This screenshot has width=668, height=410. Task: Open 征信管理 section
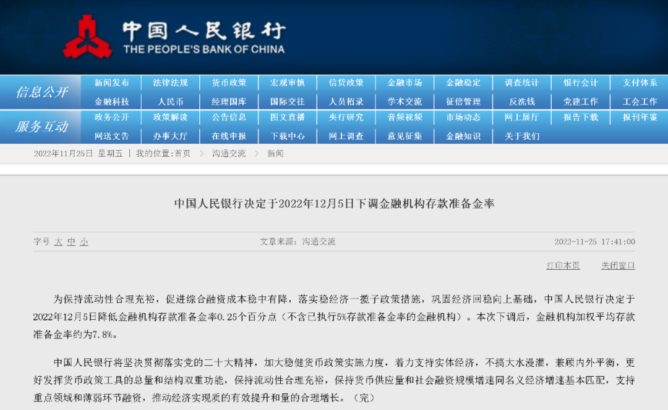pyautogui.click(x=463, y=102)
